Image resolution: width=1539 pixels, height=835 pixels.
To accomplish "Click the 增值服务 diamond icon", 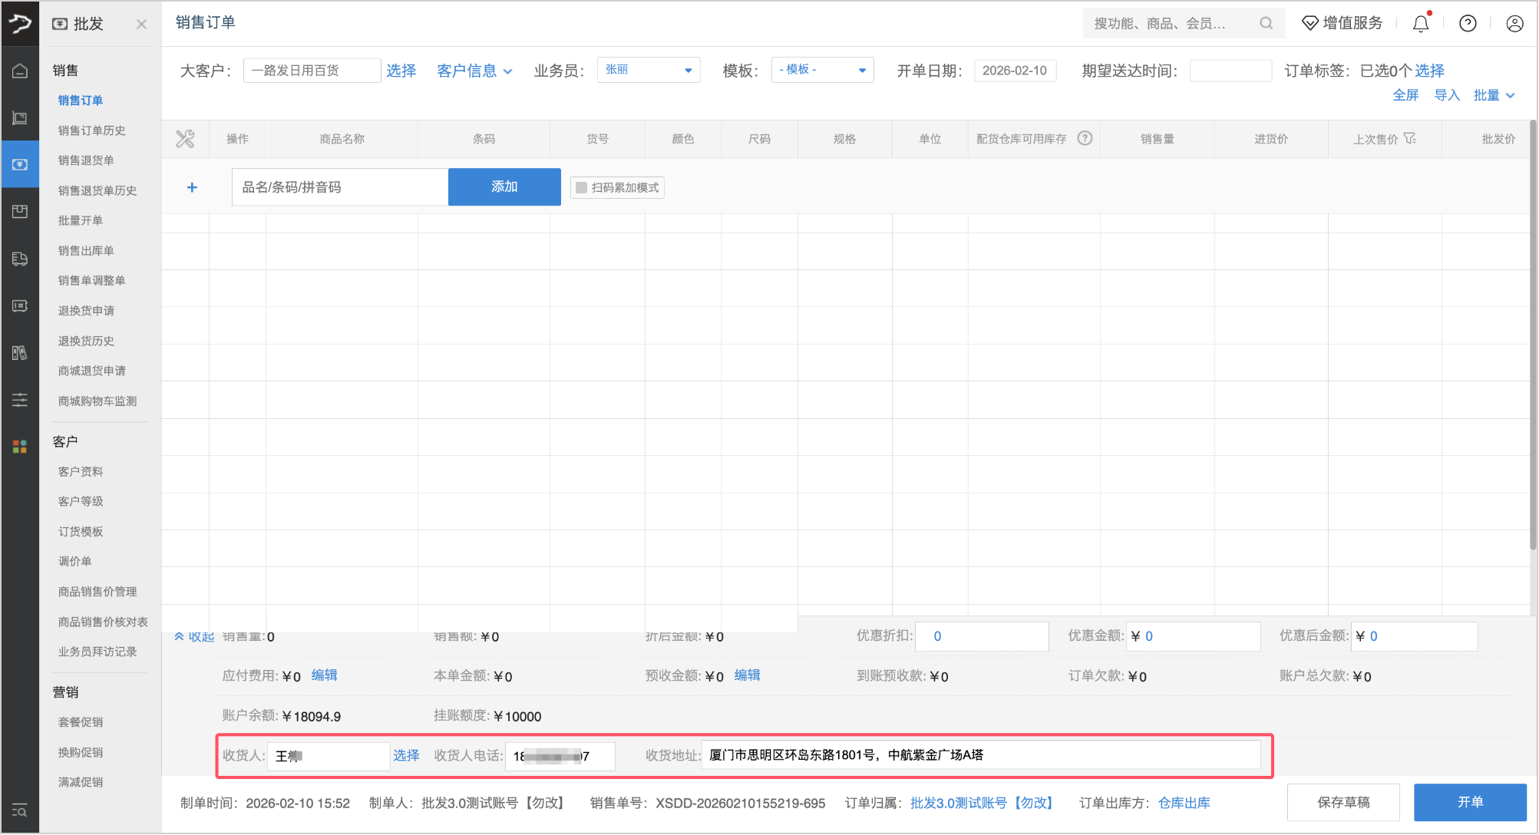I will pos(1309,22).
